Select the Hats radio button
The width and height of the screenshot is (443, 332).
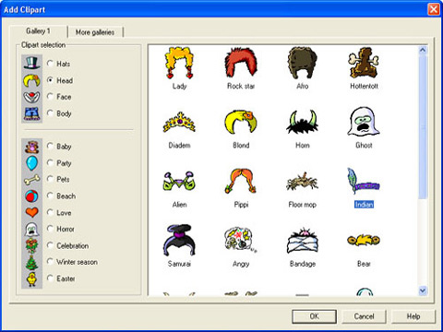50,64
